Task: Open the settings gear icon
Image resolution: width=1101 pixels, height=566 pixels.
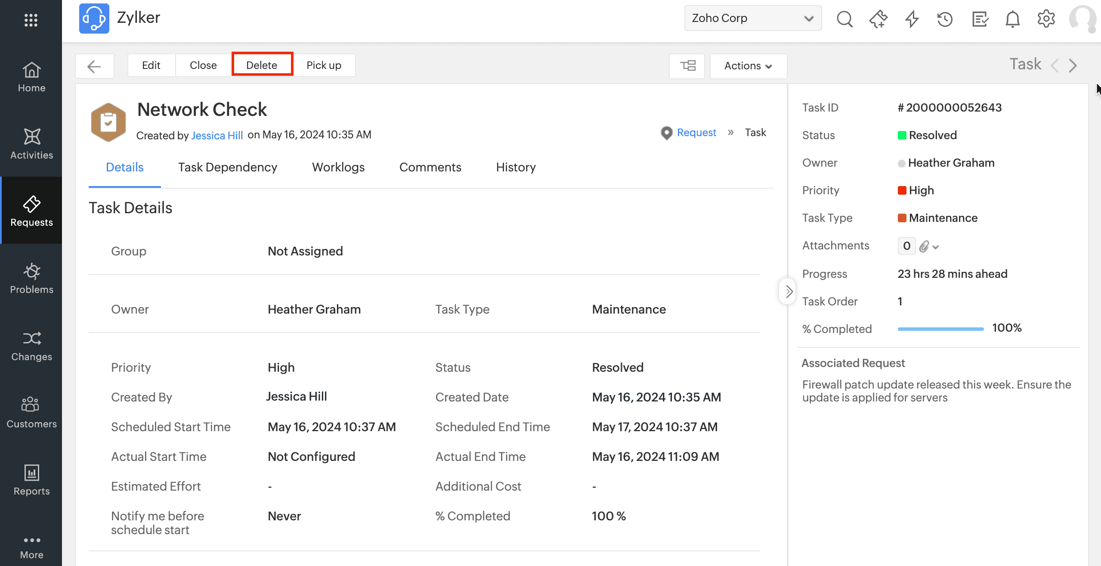Action: tap(1046, 19)
